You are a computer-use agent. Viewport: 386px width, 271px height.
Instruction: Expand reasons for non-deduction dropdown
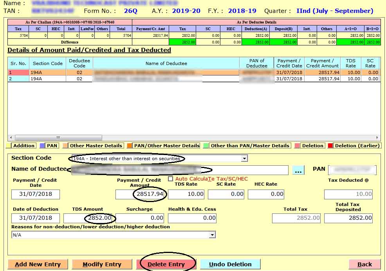[212, 235]
